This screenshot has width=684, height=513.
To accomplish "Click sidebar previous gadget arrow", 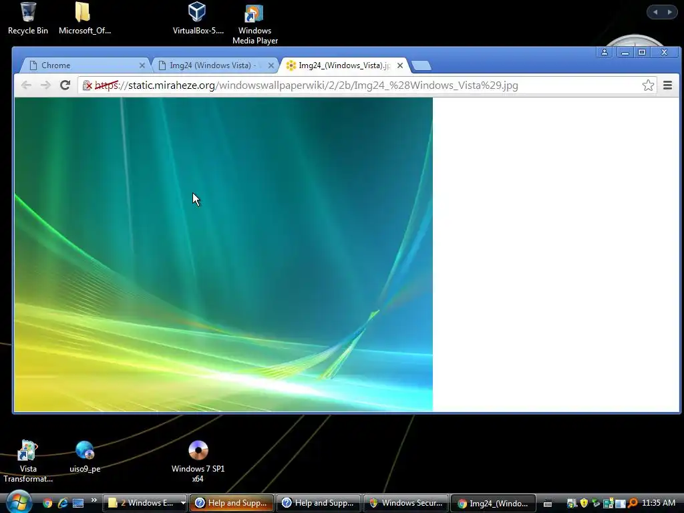I will tap(655, 12).
